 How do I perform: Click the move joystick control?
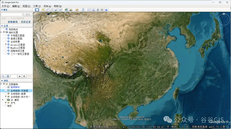coord(224,30)
